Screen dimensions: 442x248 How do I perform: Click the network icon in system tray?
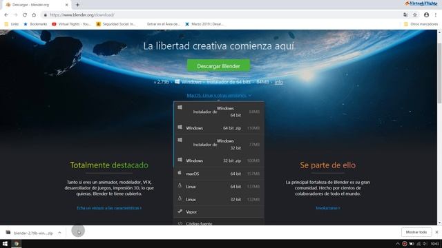[419, 244]
